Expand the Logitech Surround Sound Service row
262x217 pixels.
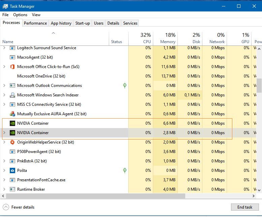pos(4,48)
